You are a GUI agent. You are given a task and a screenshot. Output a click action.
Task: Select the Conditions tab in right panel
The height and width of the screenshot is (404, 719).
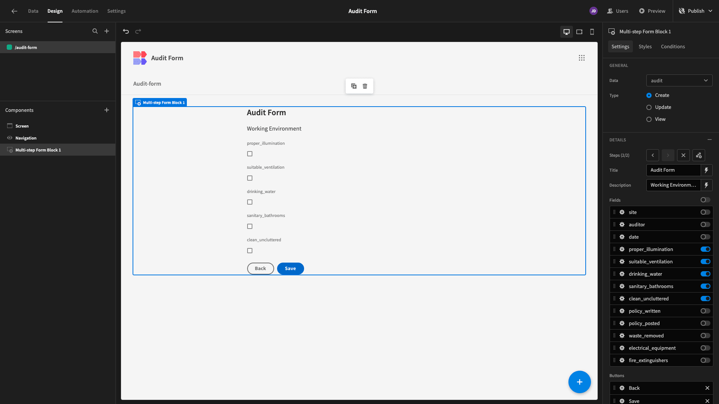click(673, 46)
